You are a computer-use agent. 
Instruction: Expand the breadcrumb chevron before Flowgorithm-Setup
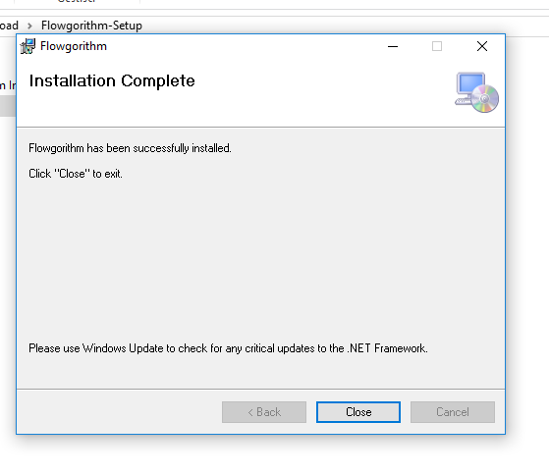(x=29, y=26)
